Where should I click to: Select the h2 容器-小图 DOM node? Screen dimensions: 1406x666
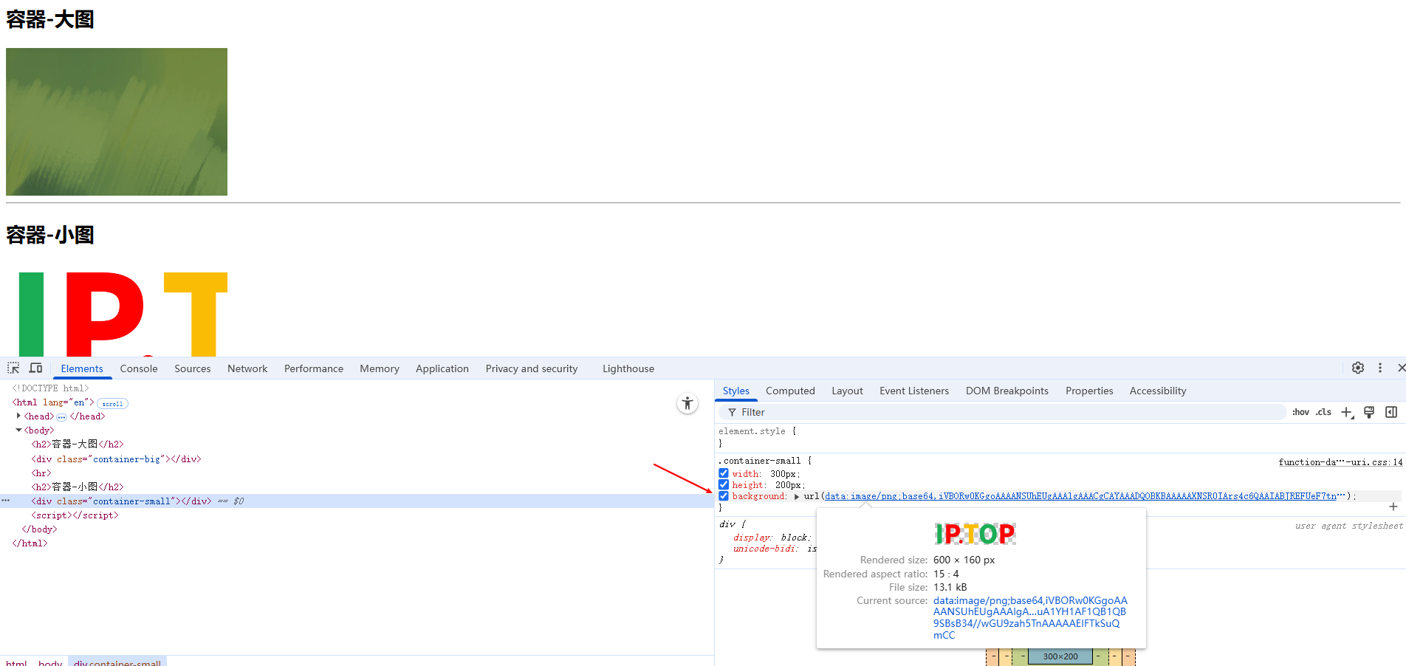coord(78,487)
